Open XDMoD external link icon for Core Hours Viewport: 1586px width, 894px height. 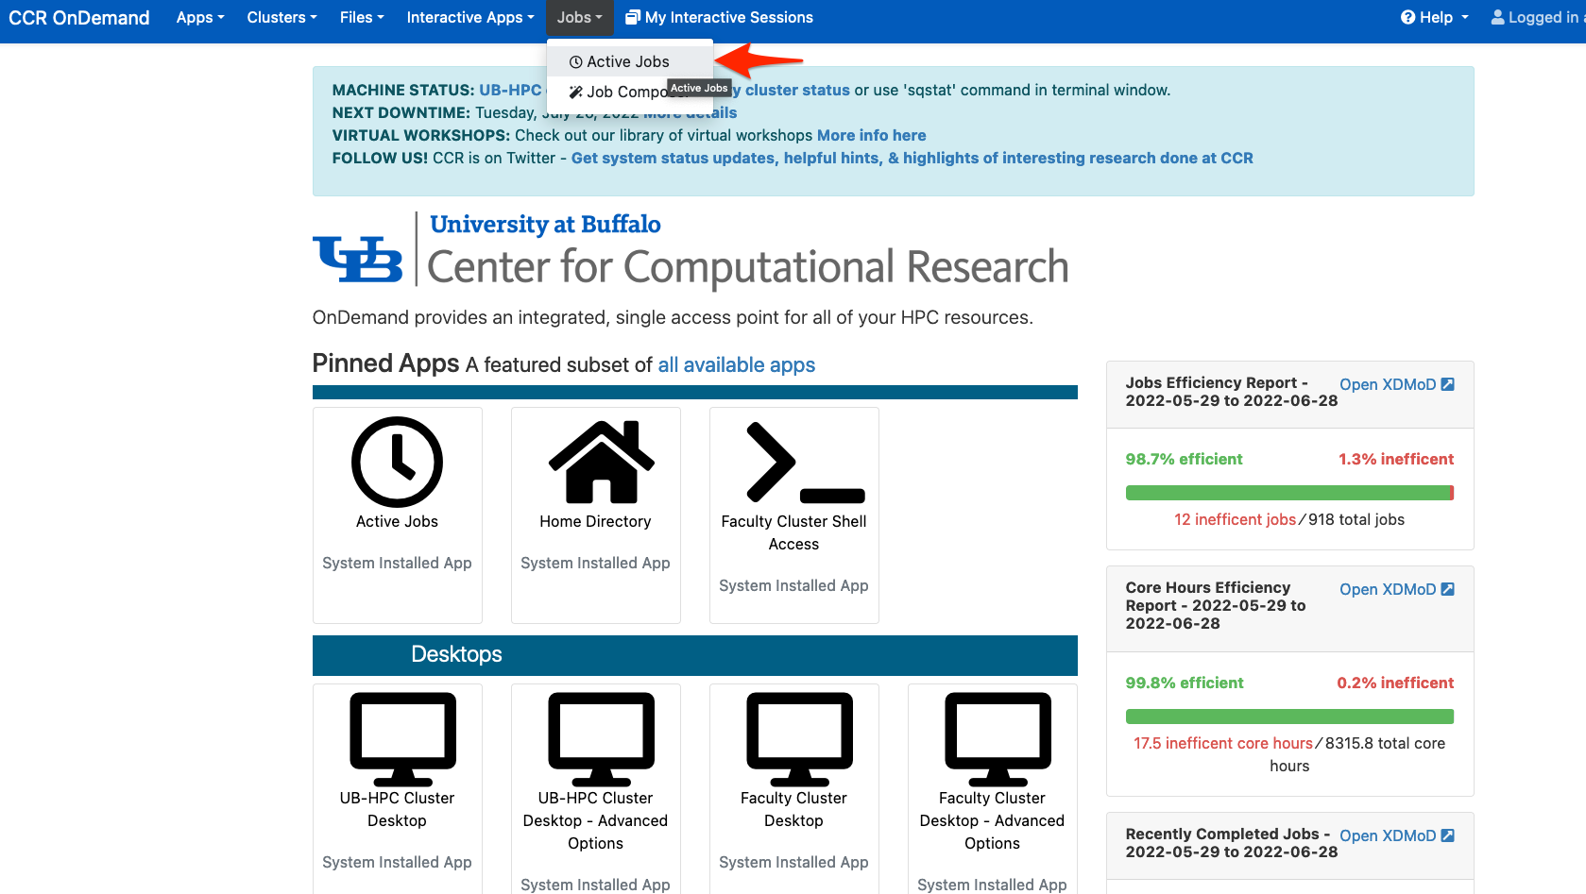coord(1447,589)
